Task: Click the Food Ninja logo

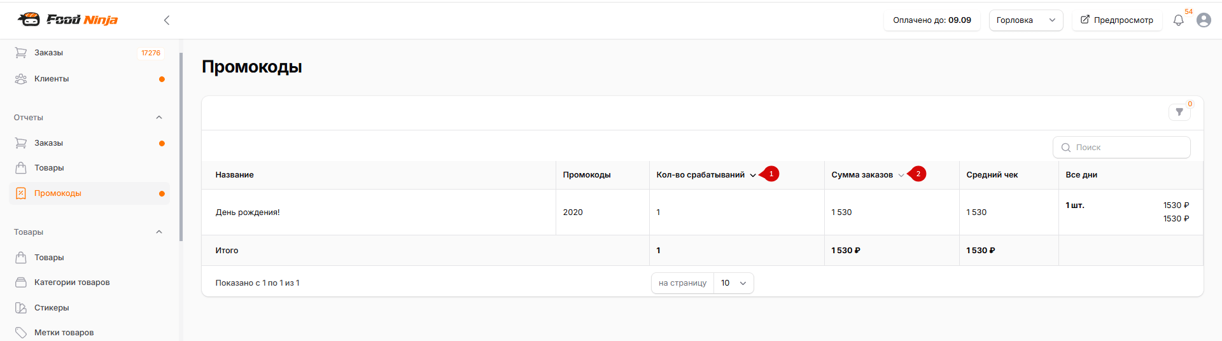Action: pos(67,20)
